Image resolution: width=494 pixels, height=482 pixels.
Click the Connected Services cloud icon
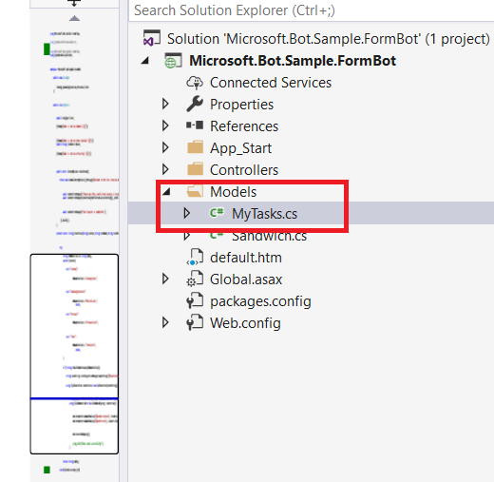pyautogui.click(x=195, y=83)
